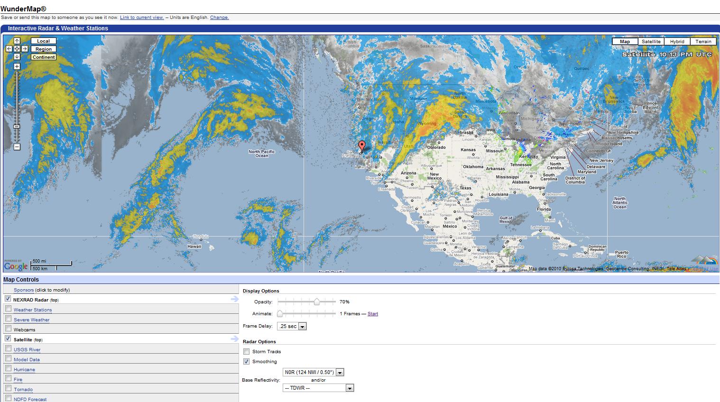
Task: Open the Model Data link
Action: 27,359
